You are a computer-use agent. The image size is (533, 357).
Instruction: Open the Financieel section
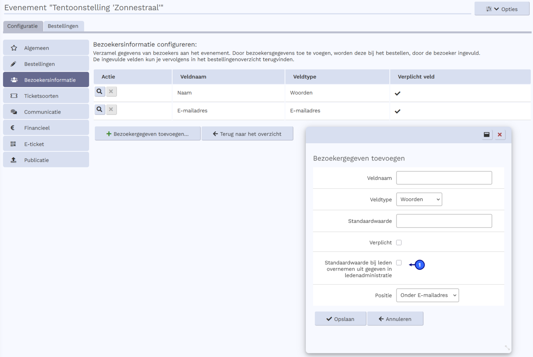[46, 128]
